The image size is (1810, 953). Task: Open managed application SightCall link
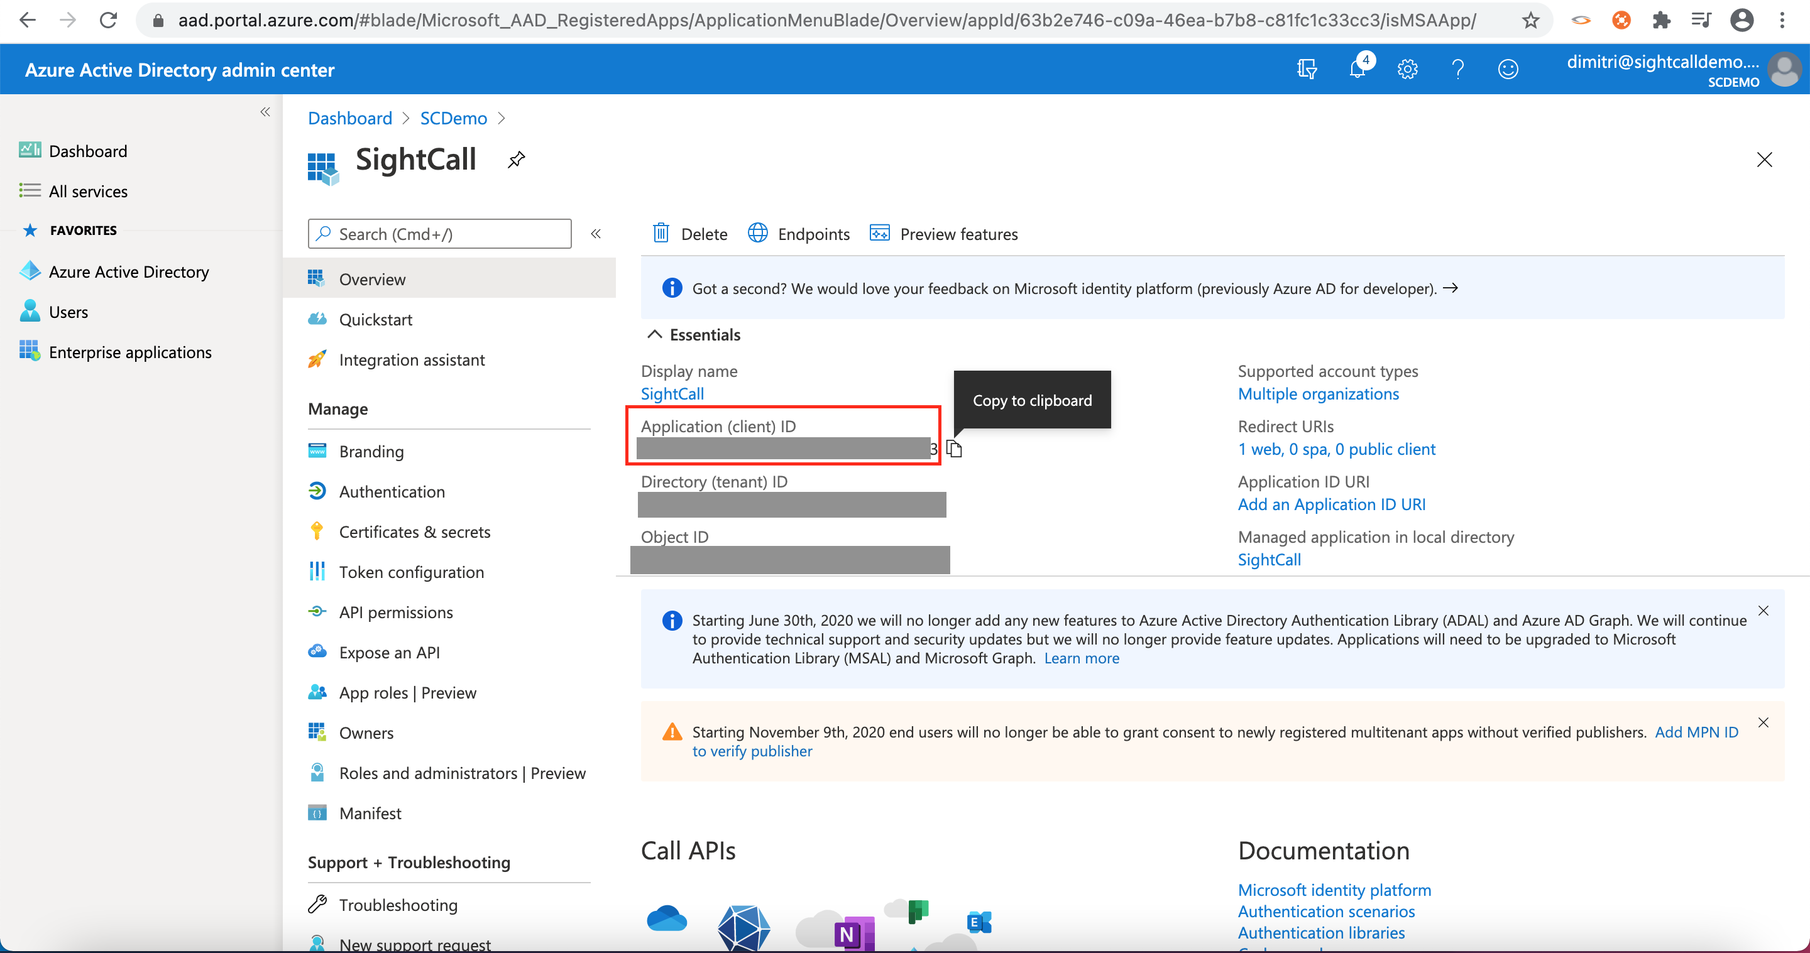click(x=1269, y=559)
